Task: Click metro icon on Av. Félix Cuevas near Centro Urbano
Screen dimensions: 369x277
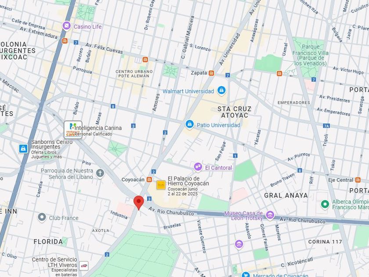Action: point(145,60)
